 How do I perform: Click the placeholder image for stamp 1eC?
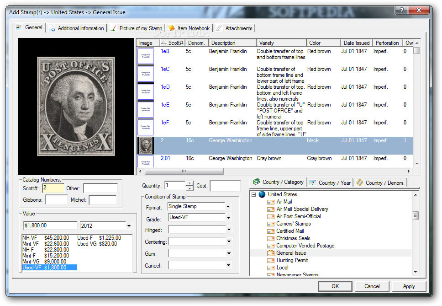tap(146, 74)
